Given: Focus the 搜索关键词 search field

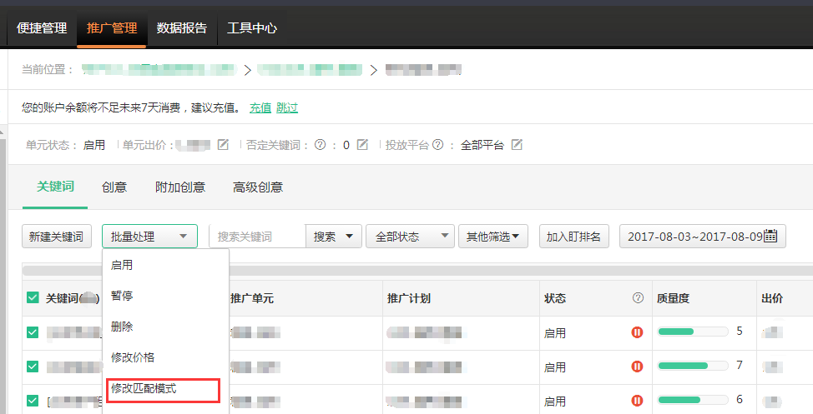Looking at the screenshot, I should pos(257,237).
